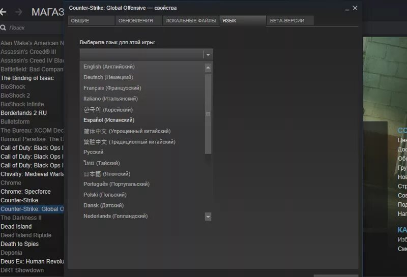This screenshot has width=407, height=277.
Task: Select Counter-Strike: Global Offensive entry
Action: click(x=32, y=209)
